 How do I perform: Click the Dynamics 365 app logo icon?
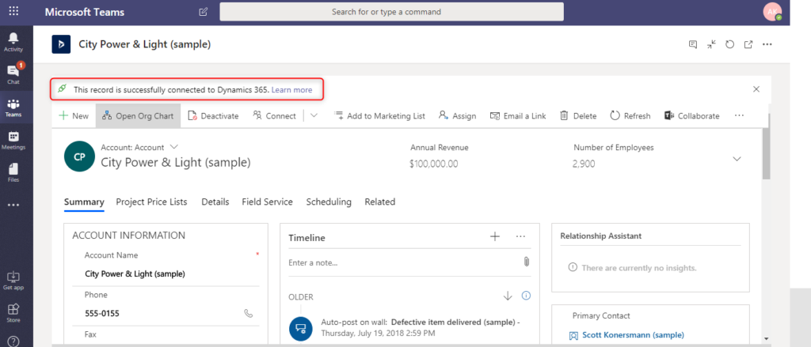(x=61, y=44)
